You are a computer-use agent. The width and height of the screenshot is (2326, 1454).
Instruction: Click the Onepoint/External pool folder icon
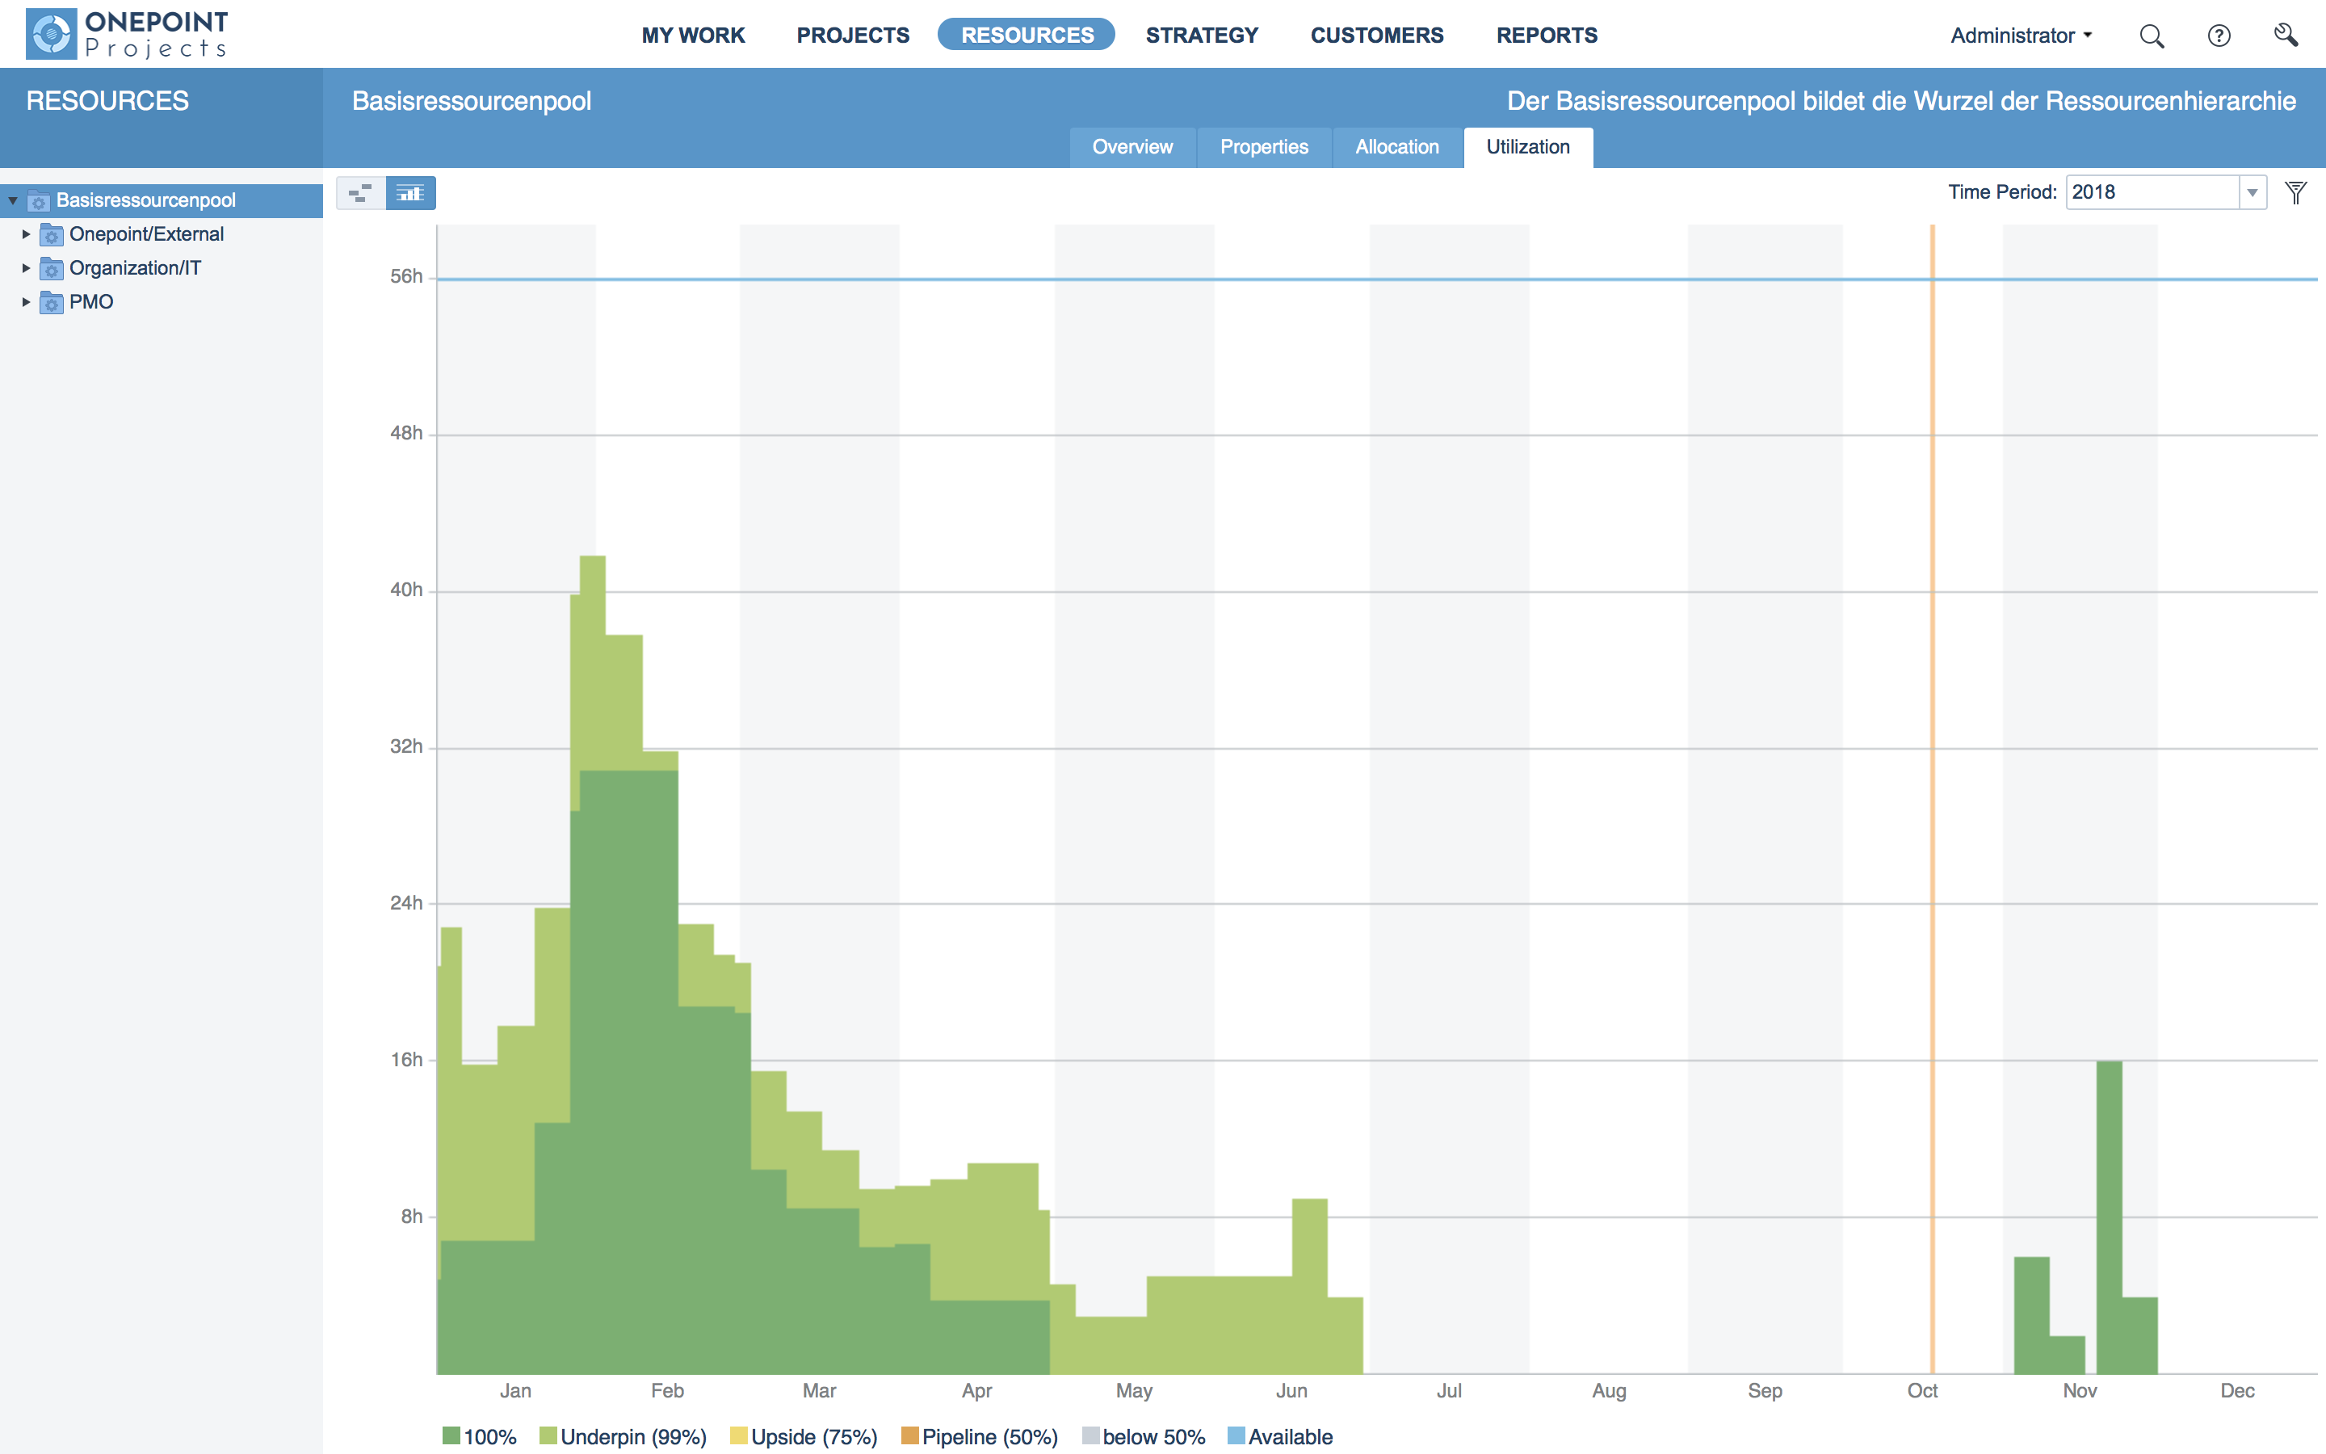tap(52, 234)
